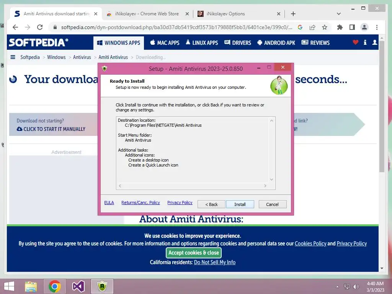Bookmark this page with the star icon
Viewport: 392px width, 294px height.
click(x=325, y=27)
